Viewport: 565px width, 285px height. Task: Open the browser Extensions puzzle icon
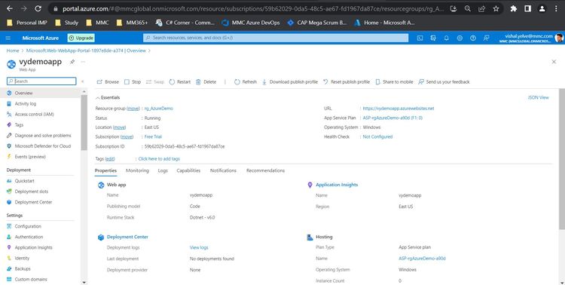click(514, 8)
